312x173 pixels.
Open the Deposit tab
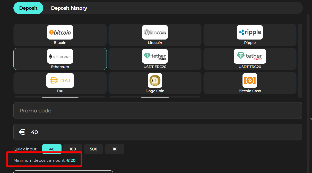28,8
